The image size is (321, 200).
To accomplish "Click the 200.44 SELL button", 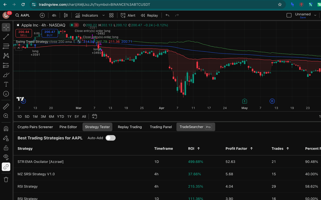I will point(24,33).
